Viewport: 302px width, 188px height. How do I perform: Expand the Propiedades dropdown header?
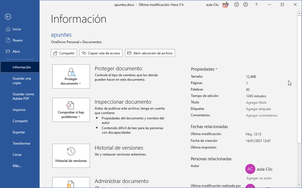tap(204, 69)
